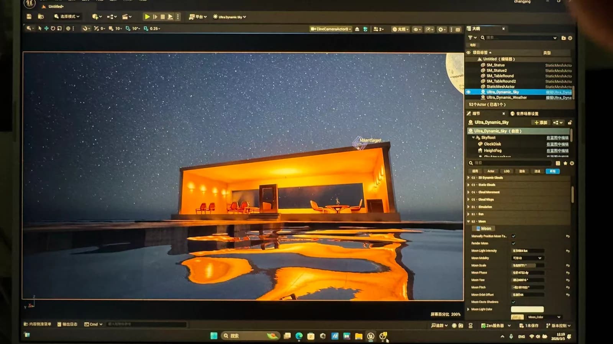Select Ultra_Dynamic_Weather in the outliner
This screenshot has height=344, width=613.
tap(506, 97)
